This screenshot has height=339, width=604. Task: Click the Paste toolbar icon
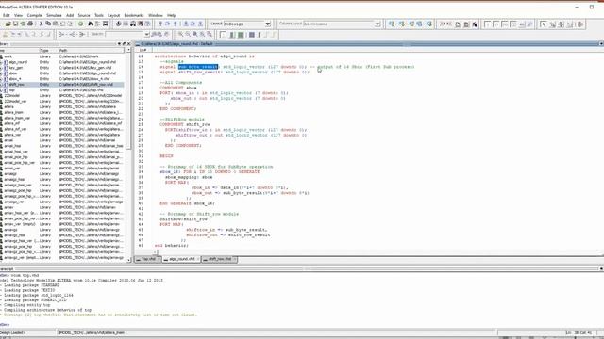56,24
